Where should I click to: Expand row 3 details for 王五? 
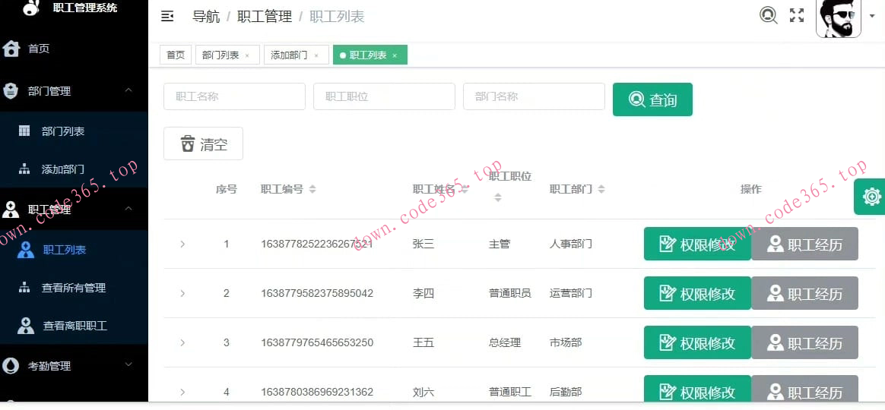point(182,342)
